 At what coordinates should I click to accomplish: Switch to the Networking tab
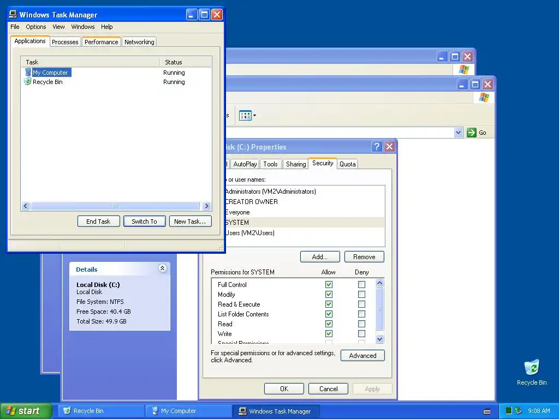click(139, 41)
